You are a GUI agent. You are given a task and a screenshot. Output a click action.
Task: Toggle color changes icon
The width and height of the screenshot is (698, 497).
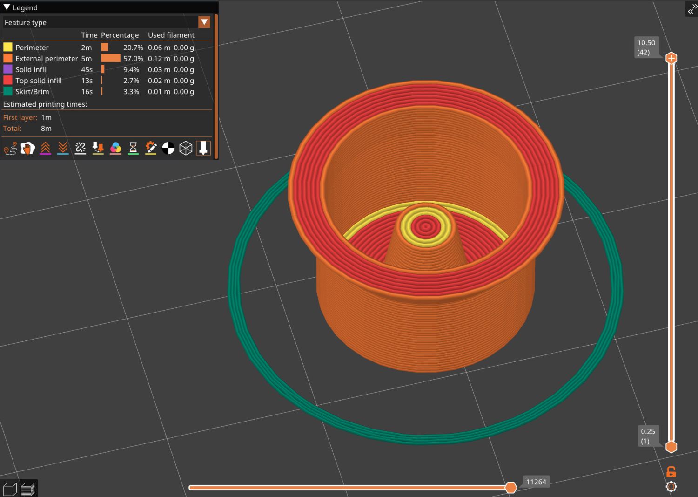(x=115, y=148)
